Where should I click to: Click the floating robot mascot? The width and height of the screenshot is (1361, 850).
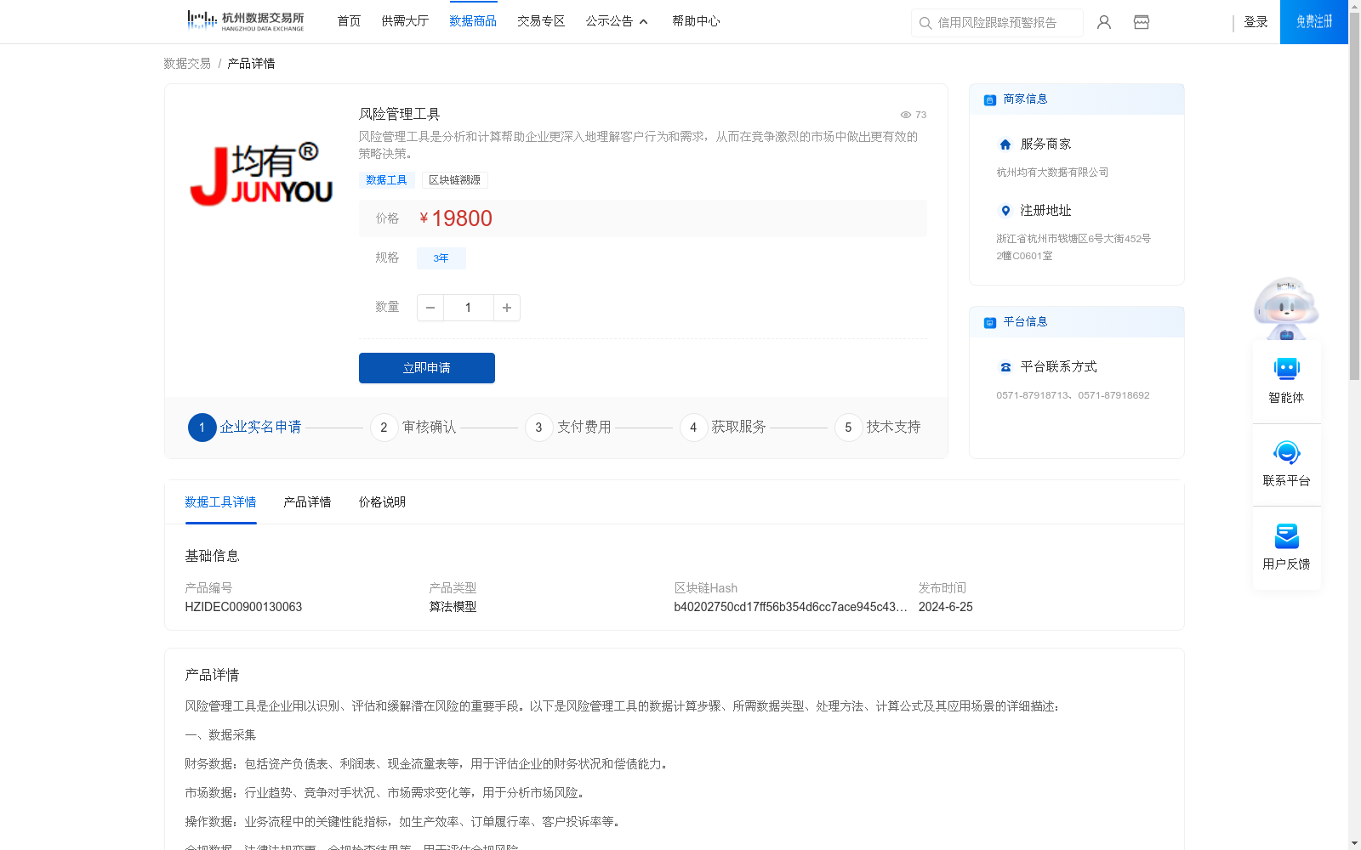pyautogui.click(x=1286, y=309)
